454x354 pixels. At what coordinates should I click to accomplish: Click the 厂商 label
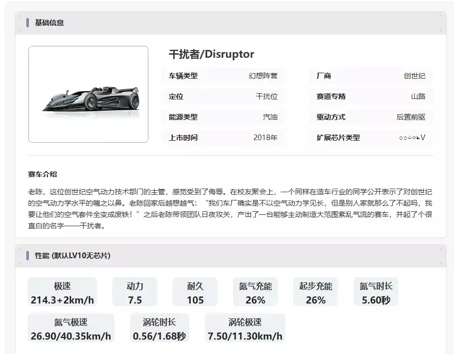tap(324, 76)
